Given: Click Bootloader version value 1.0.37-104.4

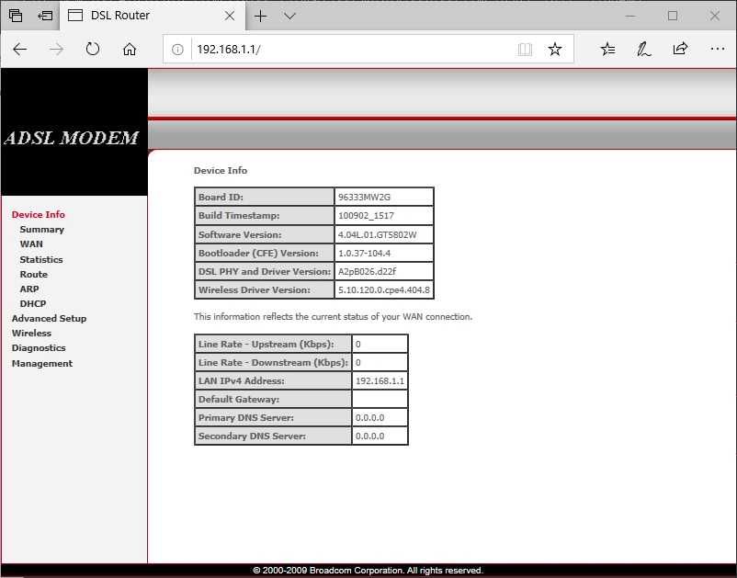Looking at the screenshot, I should pos(364,253).
